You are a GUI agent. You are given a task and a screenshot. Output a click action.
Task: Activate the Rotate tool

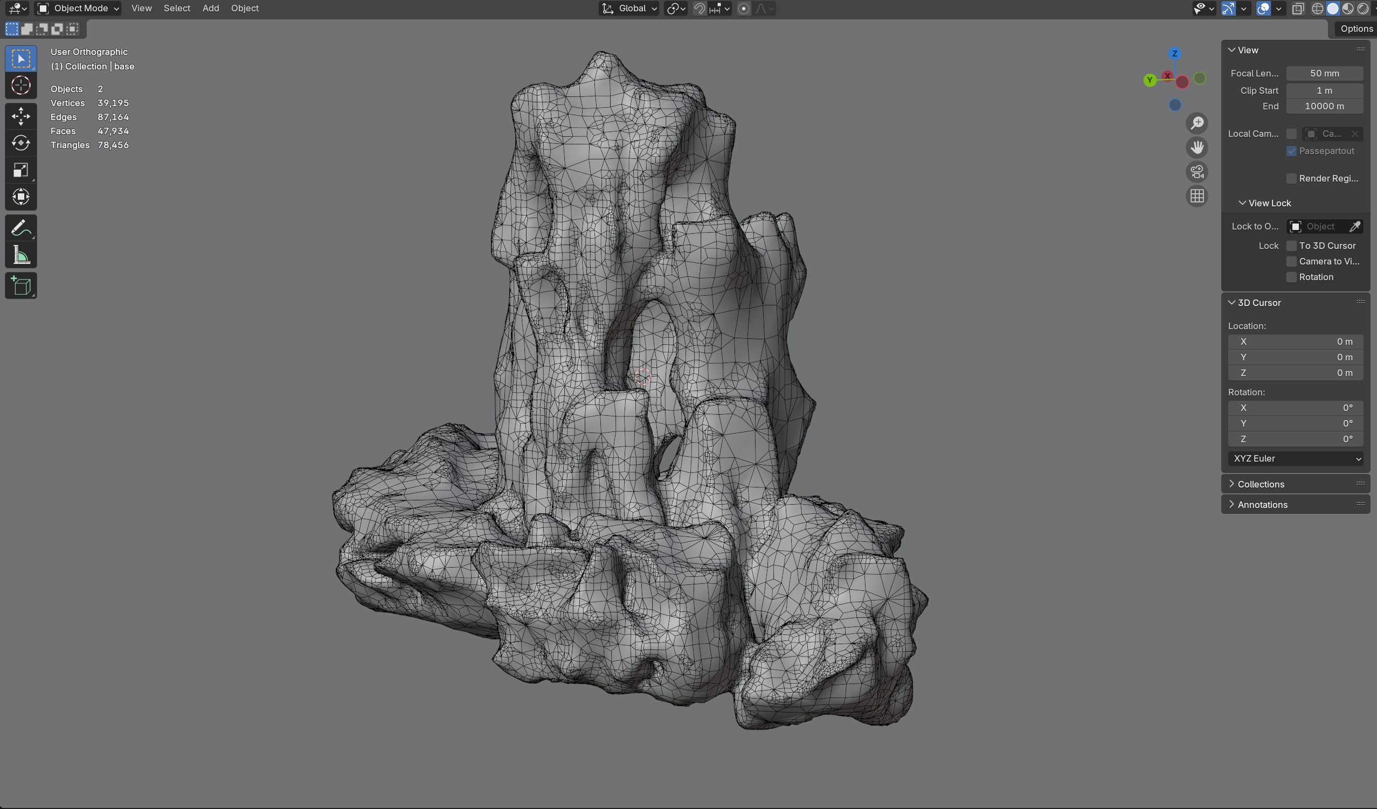[x=21, y=143]
